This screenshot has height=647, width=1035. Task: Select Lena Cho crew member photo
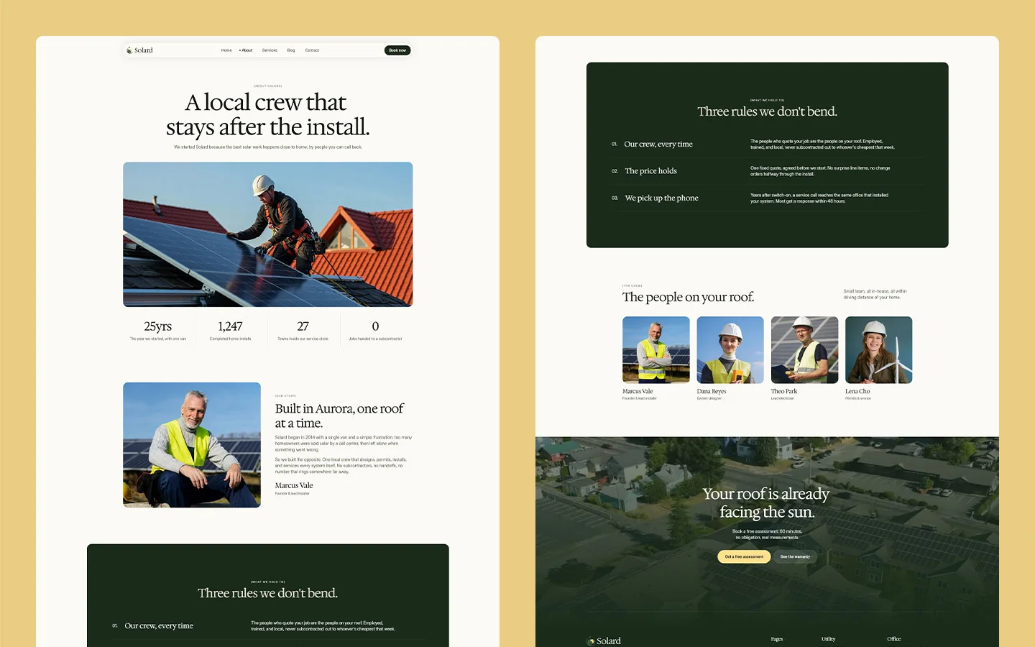tap(879, 350)
